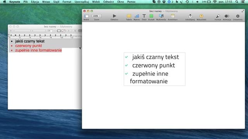The width and height of the screenshot is (248, 139).
Task: Open the 100% Zoom dropdown
Action: pyautogui.click(x=96, y=16)
